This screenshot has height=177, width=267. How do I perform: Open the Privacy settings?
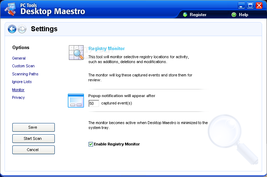point(18,98)
